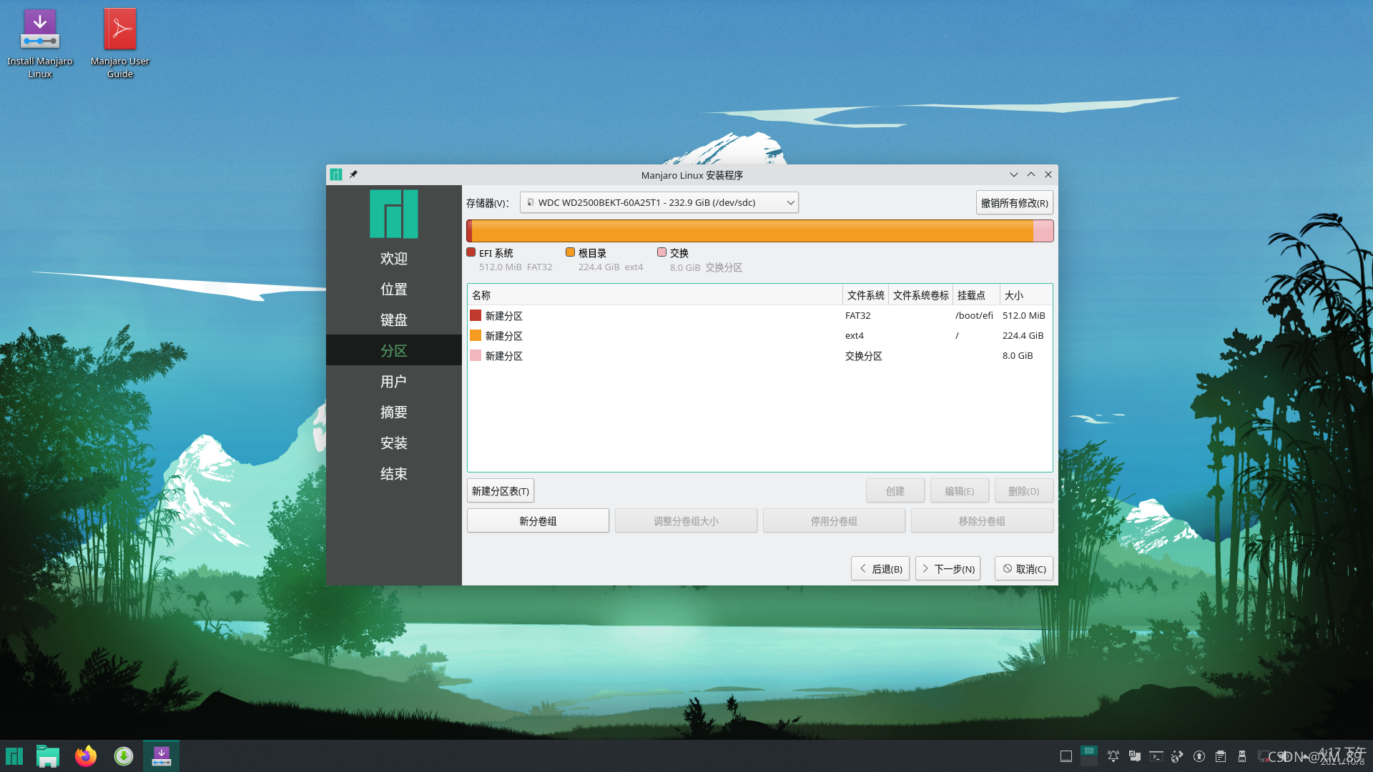Viewport: 1373px width, 772px height.
Task: Select the FAT32 /boot/efi partition row
Action: [759, 315]
